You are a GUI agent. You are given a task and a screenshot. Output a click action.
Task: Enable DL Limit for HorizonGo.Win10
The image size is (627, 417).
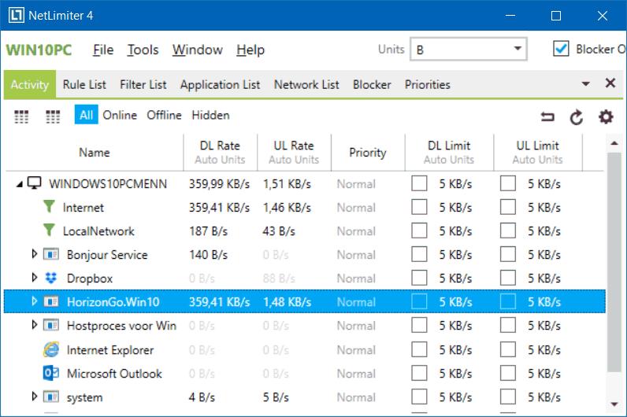coord(419,301)
